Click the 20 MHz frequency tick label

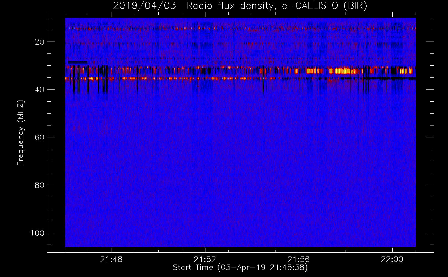tap(40, 42)
